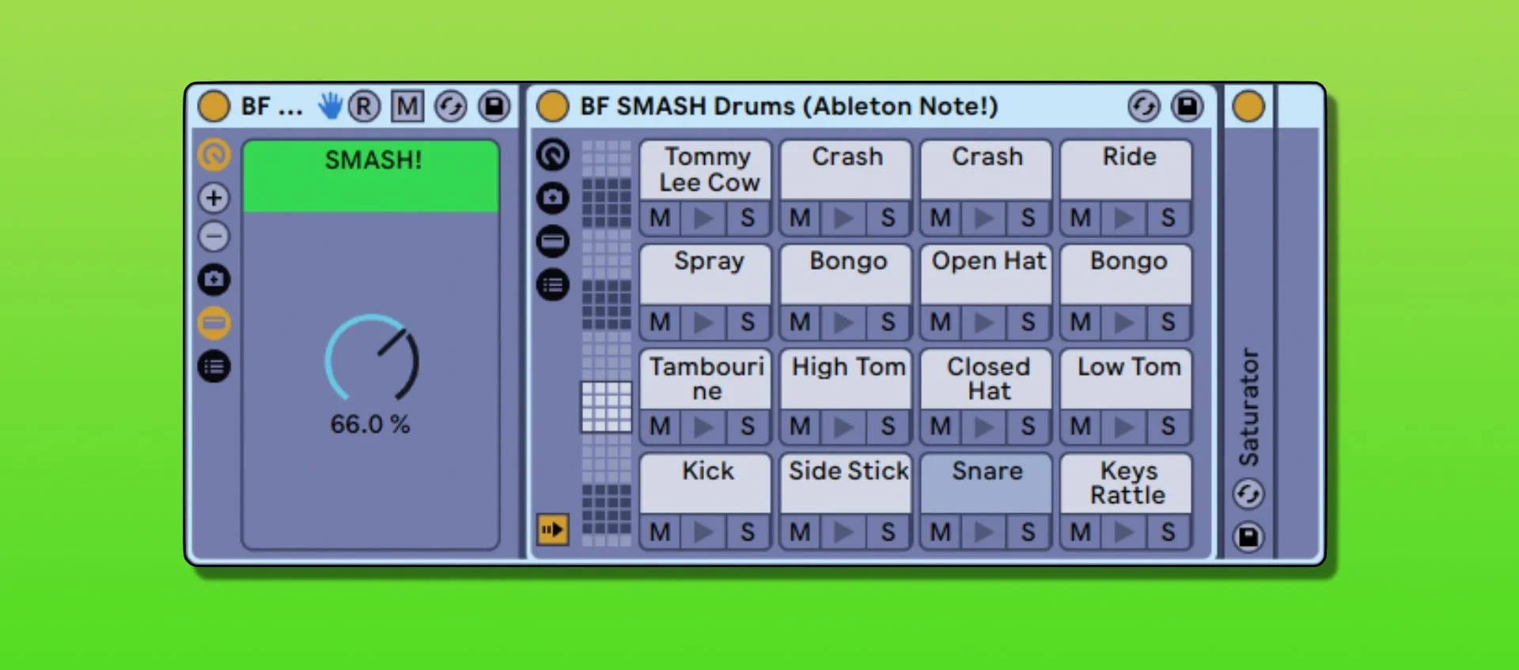
Task: Click the SMASH! macro knob
Action: click(372, 358)
